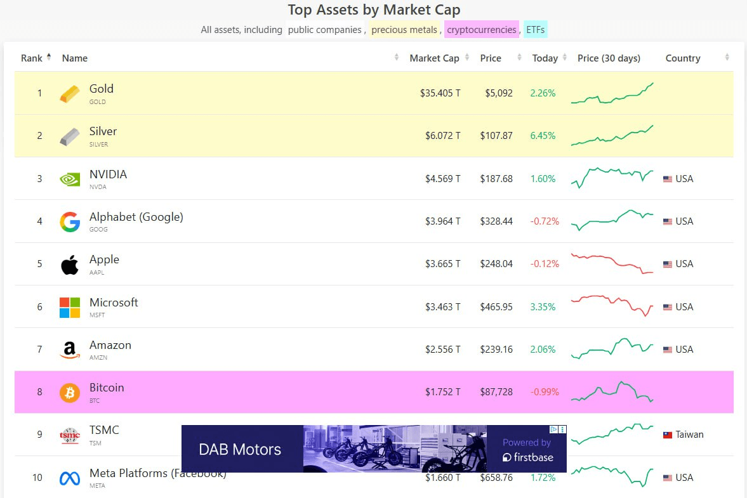The width and height of the screenshot is (747, 498).
Task: Click the Amazon logo icon
Action: coord(70,350)
